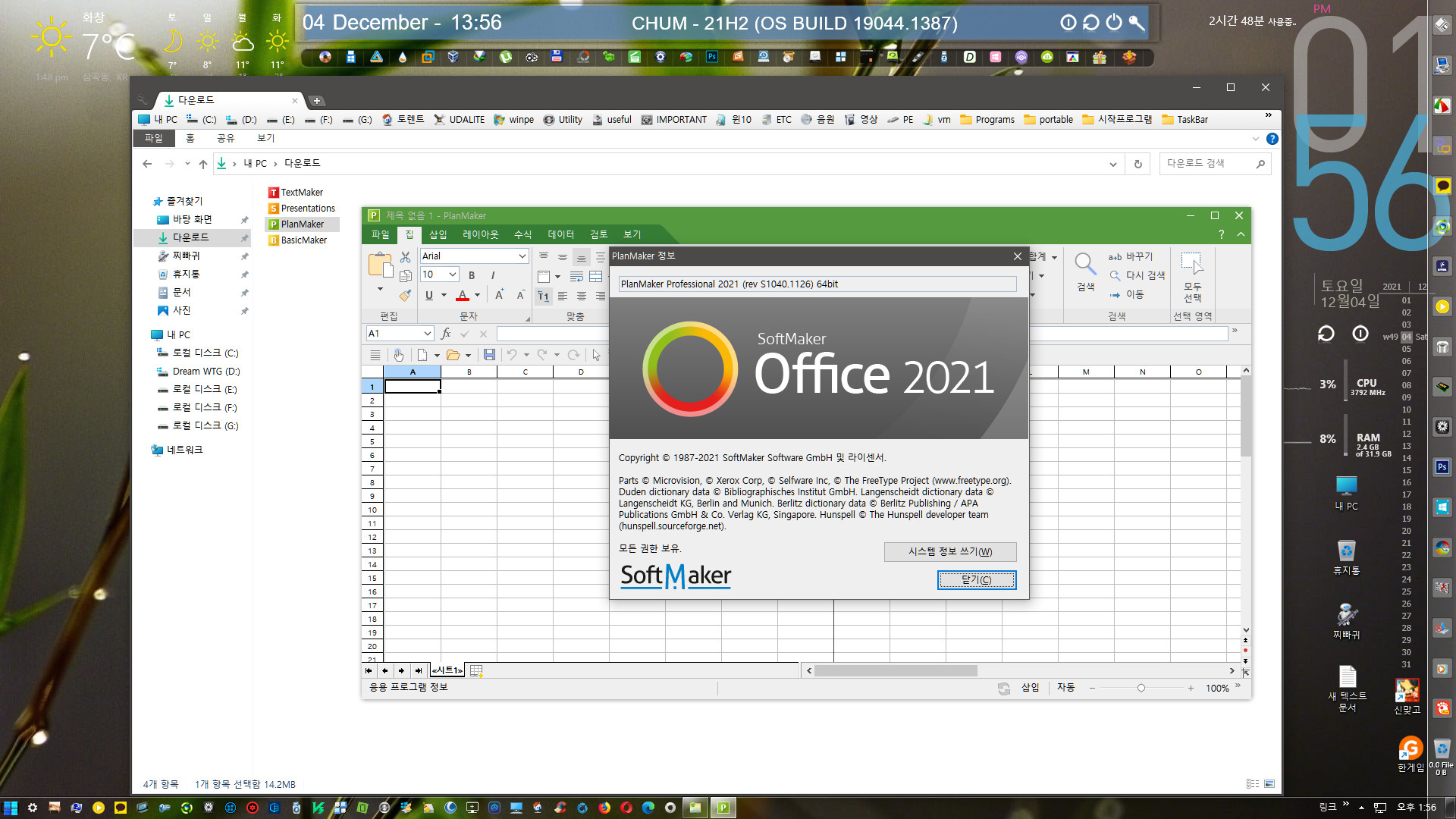Click 바꾸기 replace button
This screenshot has width=1456, height=819.
coord(1131,257)
